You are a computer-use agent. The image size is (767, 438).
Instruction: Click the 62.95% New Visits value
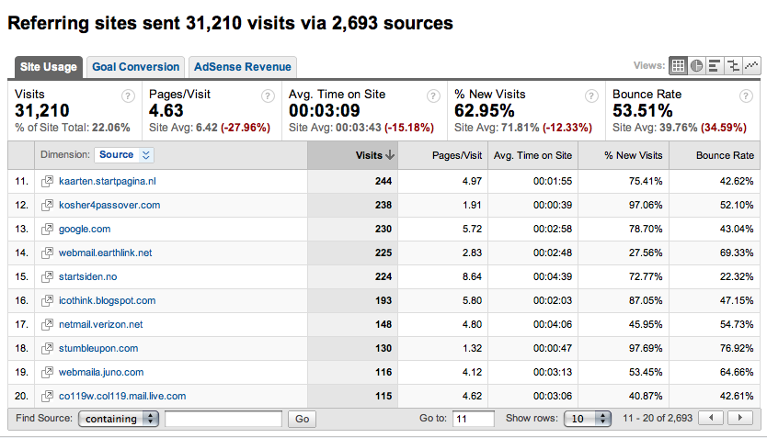point(485,111)
